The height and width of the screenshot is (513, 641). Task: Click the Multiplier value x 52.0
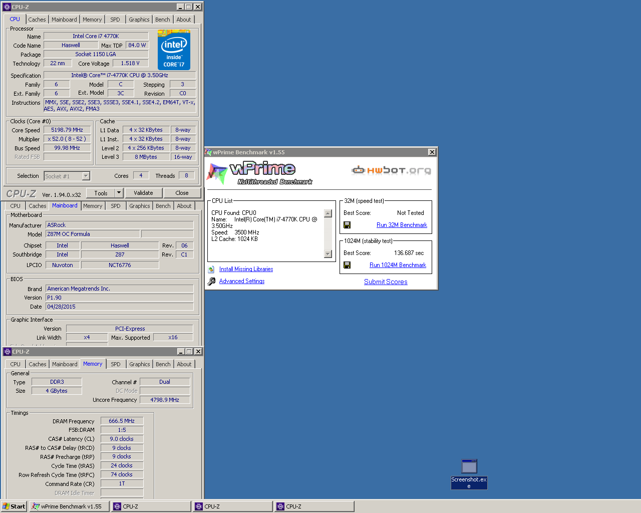pyautogui.click(x=67, y=139)
